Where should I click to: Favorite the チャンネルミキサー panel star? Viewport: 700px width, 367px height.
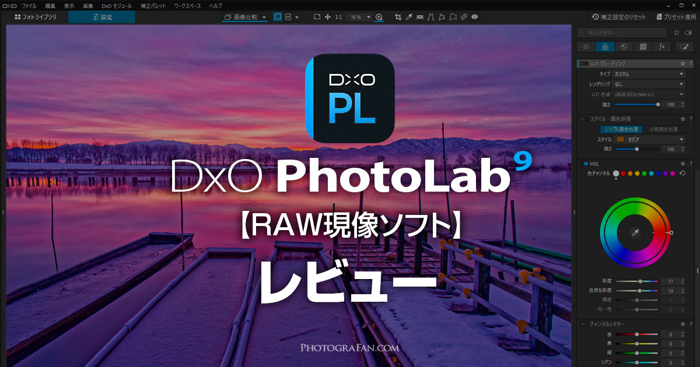pos(682,323)
